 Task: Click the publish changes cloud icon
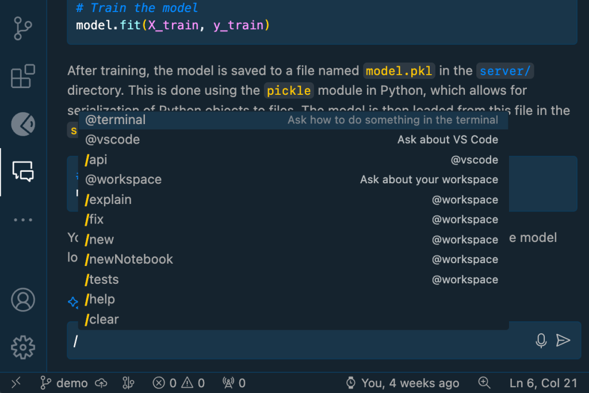tap(101, 383)
